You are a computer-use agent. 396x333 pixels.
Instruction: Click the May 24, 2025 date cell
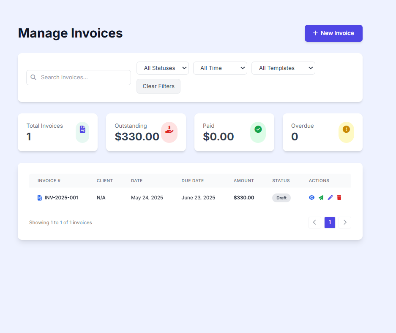click(147, 198)
